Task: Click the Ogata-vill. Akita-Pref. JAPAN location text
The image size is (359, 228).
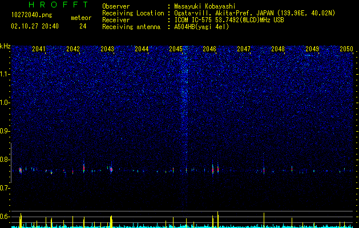Action: (x=255, y=13)
